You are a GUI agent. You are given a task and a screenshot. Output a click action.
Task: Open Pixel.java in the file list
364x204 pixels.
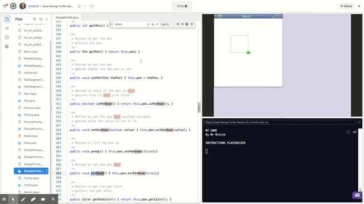click(30, 143)
